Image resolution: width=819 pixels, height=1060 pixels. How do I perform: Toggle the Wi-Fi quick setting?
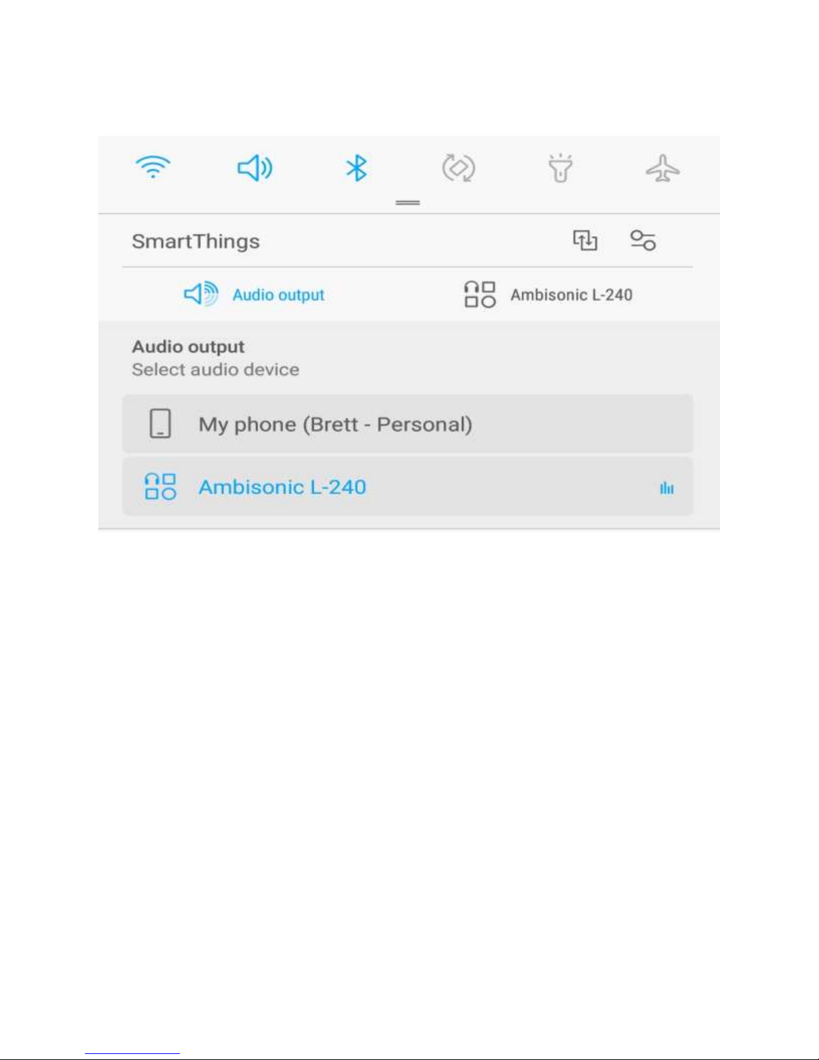(152, 167)
